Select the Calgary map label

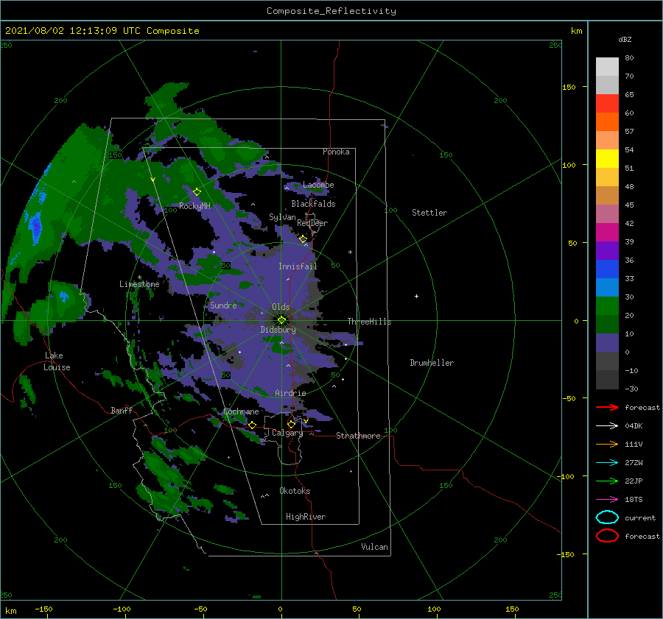pyautogui.click(x=287, y=433)
